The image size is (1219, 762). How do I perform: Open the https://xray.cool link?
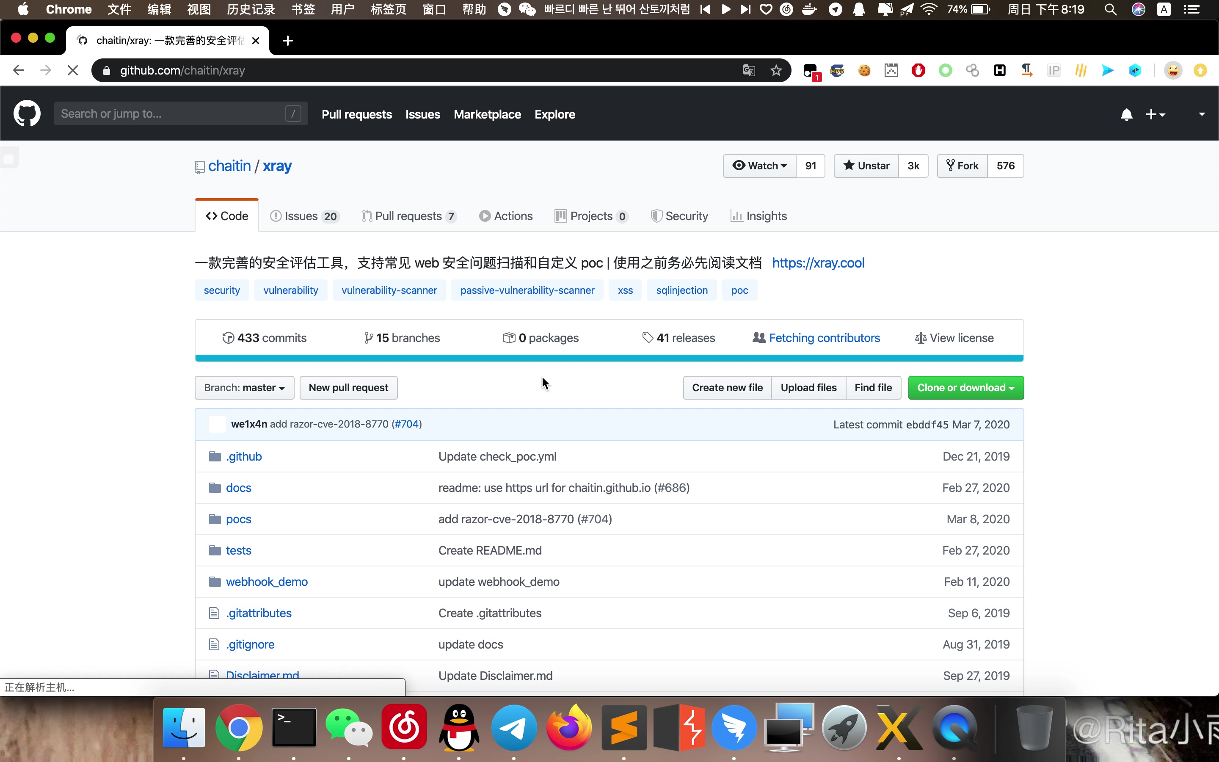818,263
